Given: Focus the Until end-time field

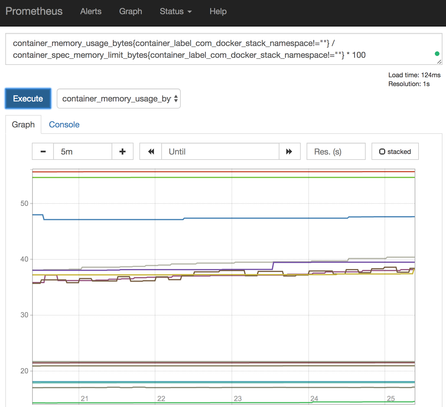Looking at the screenshot, I should click(x=220, y=152).
